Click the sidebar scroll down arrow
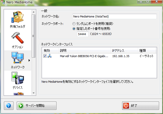 coord(34,93)
